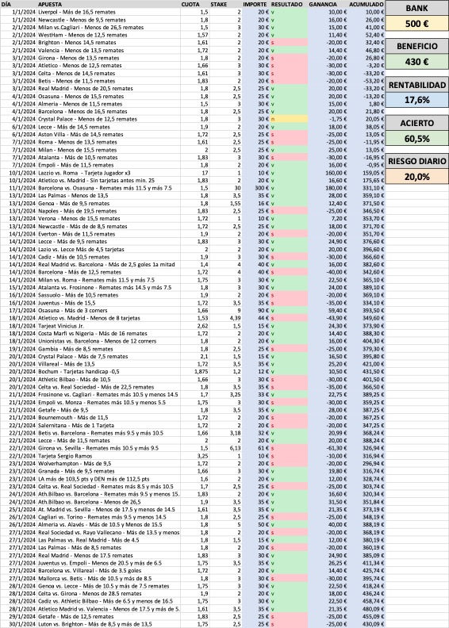This screenshot has height=628, width=449.
Task: Click the IMPORTE column header
Action: (255, 5)
